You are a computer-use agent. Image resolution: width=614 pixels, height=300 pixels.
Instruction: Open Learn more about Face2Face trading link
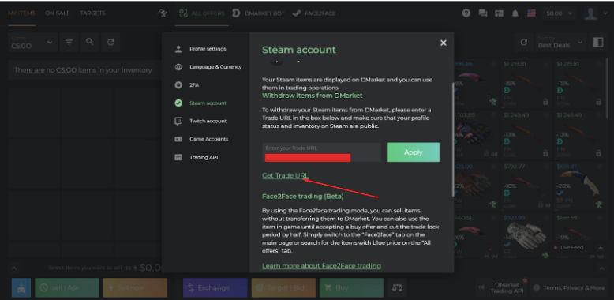tap(321, 266)
